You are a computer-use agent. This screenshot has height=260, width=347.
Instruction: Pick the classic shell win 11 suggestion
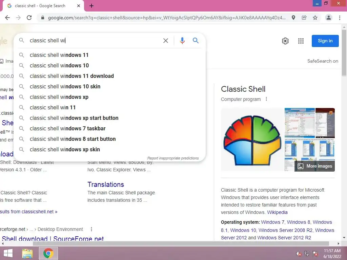(110, 107)
